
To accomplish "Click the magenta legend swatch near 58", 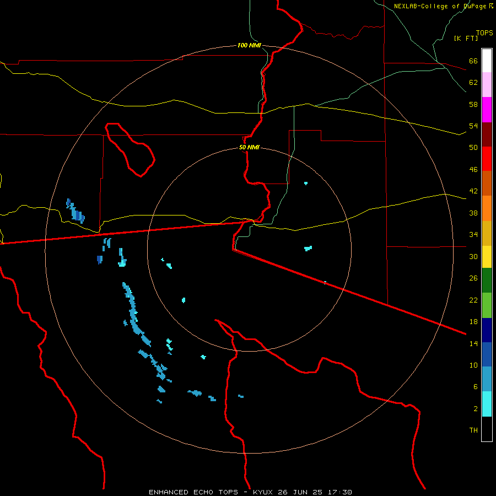I will (487, 110).
